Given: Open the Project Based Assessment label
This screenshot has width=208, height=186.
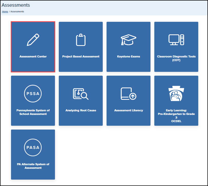Looking at the screenshot, I should pos(81,56).
